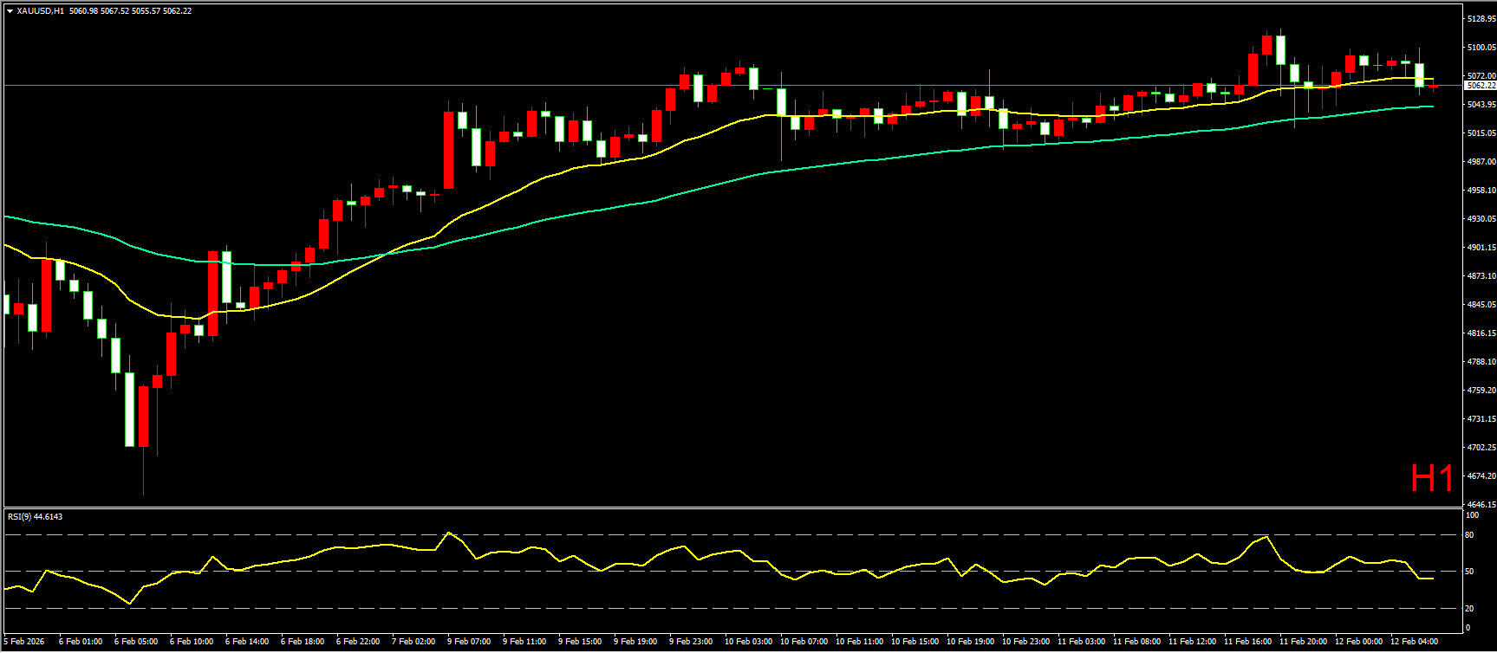Click the current price label 5062.22
This screenshot has height=653, width=1497.
tap(1480, 86)
